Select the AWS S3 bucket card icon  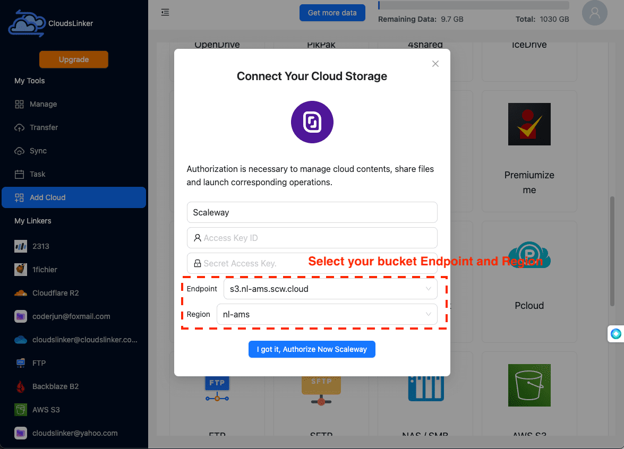tap(529, 385)
